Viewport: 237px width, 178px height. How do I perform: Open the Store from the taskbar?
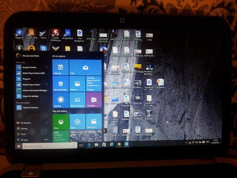[x=104, y=145]
